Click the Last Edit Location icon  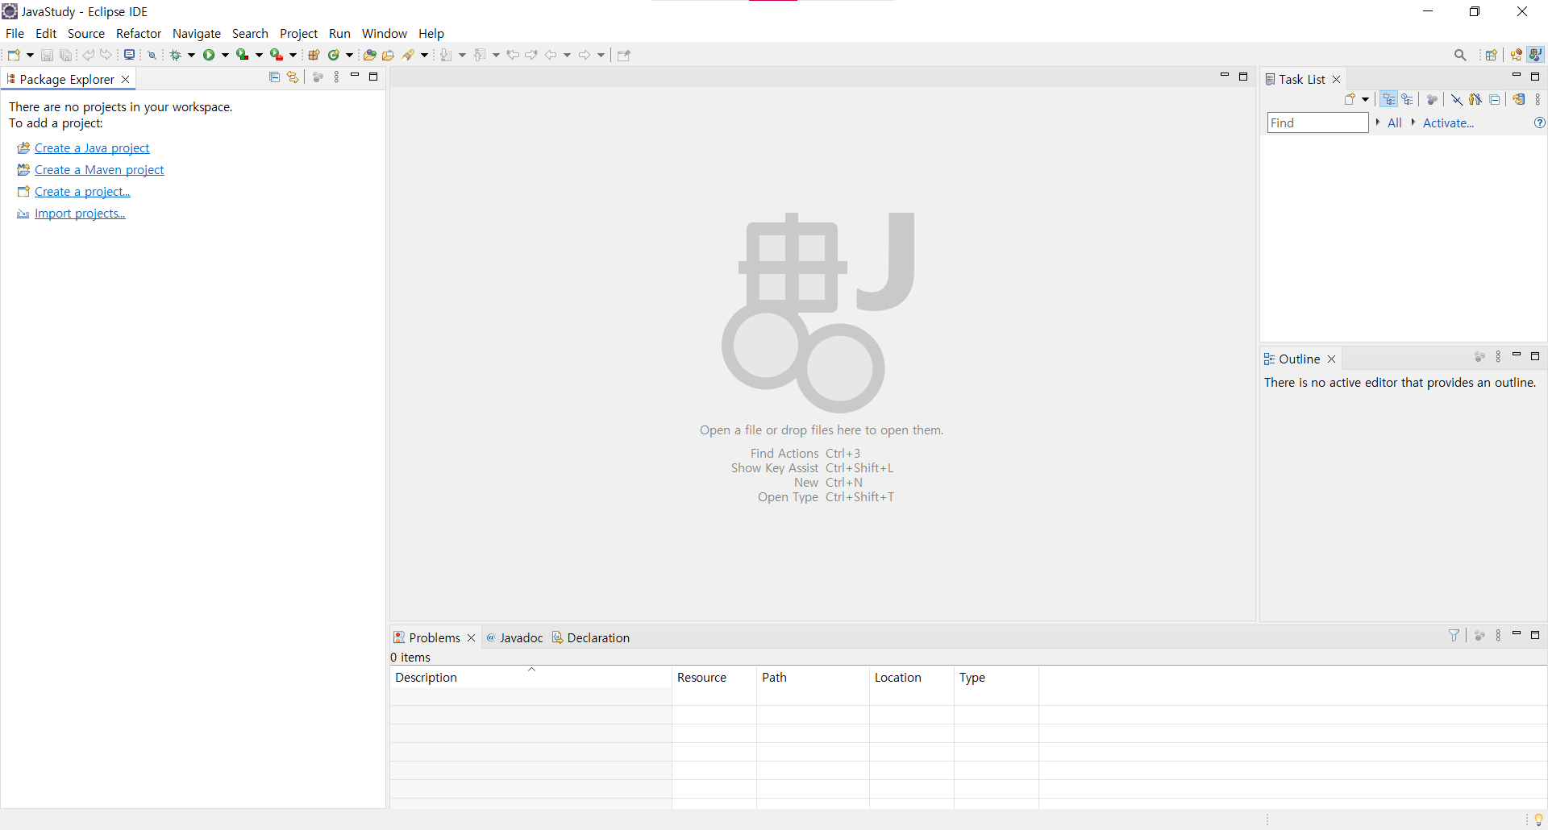513,55
